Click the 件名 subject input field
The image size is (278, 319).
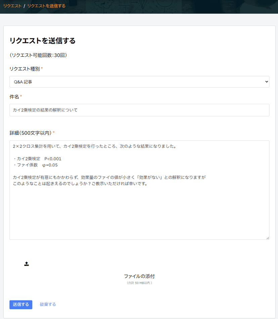pyautogui.click(x=139, y=110)
